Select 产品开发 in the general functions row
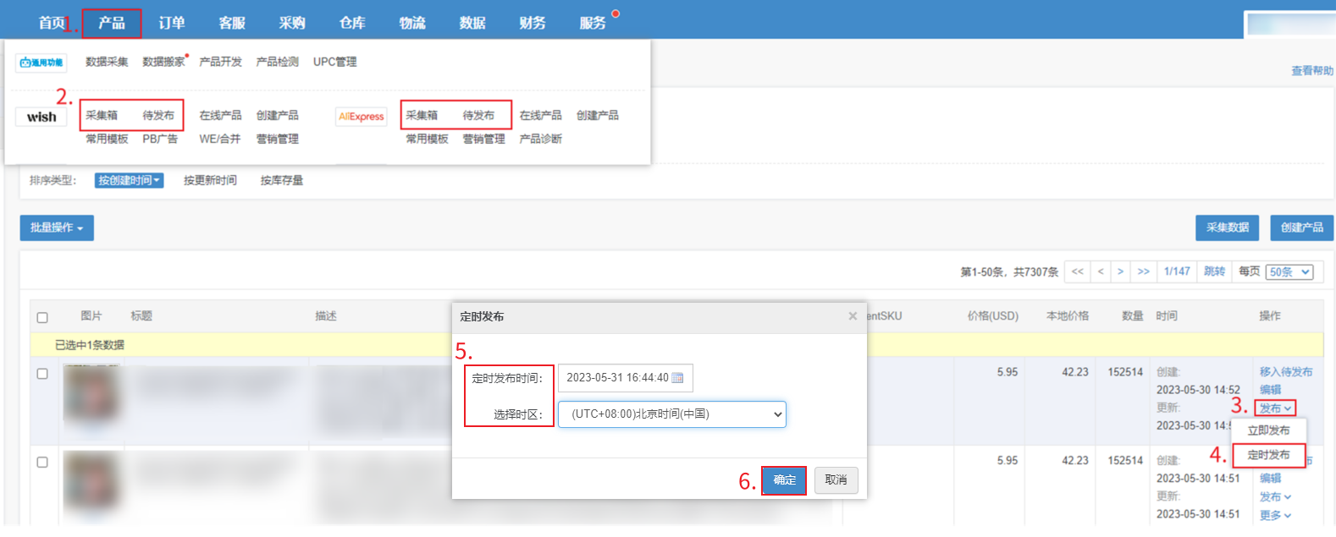Viewport: 1336px width, 537px height. tap(220, 62)
